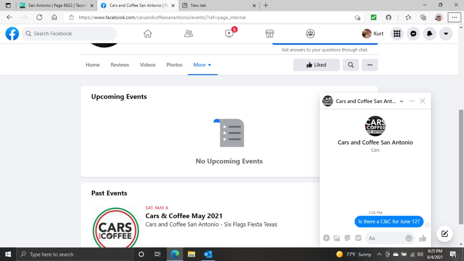Image resolution: width=464 pixels, height=261 pixels.
Task: Open the Windows Start menu
Action: [x=8, y=254]
